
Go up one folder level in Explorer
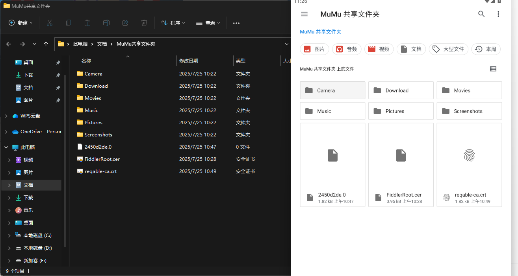click(46, 44)
